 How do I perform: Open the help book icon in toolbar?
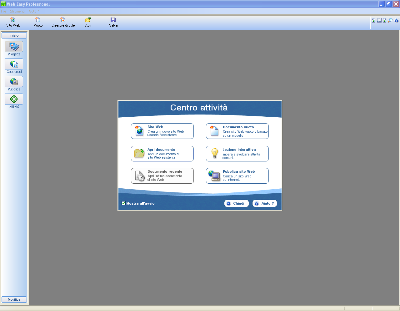[379, 20]
